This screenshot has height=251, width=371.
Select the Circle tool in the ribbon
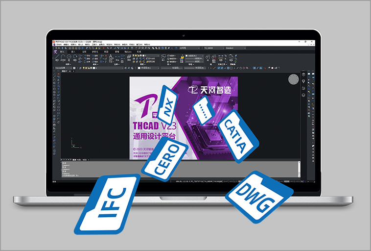(x=69, y=58)
